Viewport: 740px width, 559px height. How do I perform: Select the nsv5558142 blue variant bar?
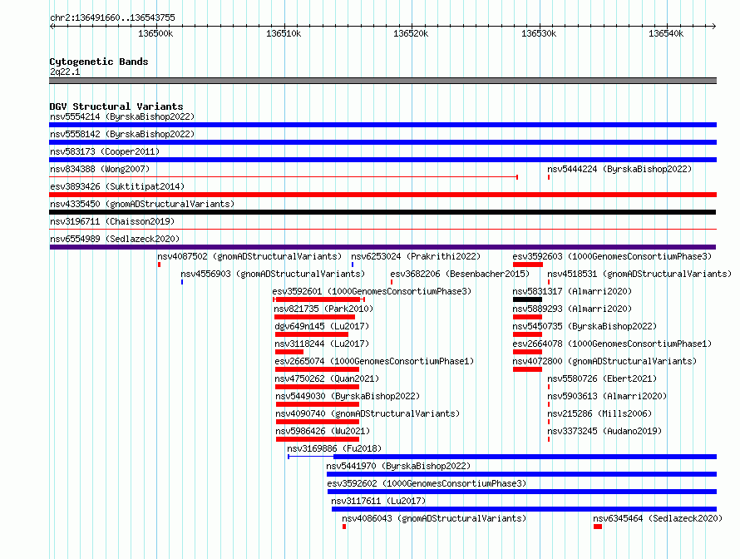382,142
